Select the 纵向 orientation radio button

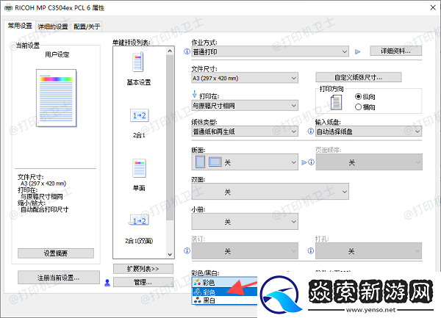[x=358, y=97]
